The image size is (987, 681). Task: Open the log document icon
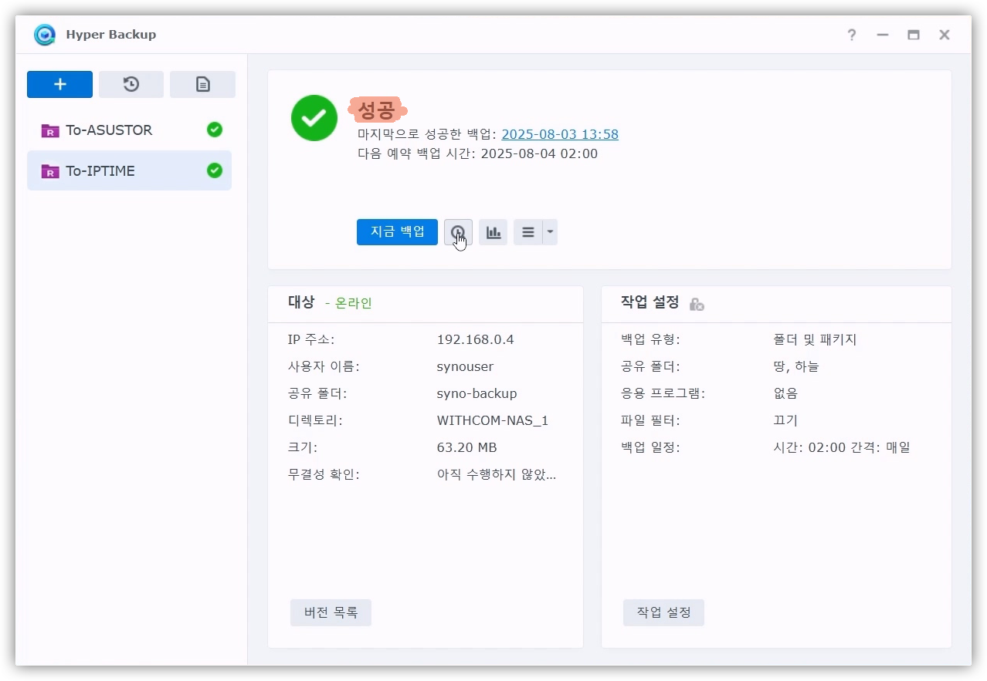(202, 85)
